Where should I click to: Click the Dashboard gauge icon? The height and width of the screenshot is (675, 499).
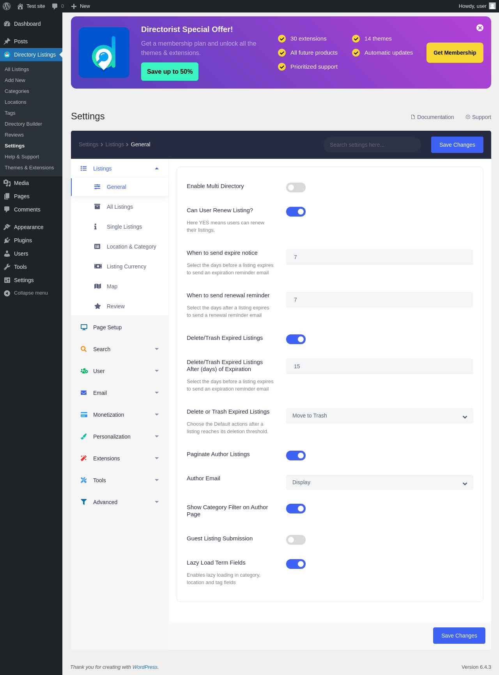coord(7,24)
